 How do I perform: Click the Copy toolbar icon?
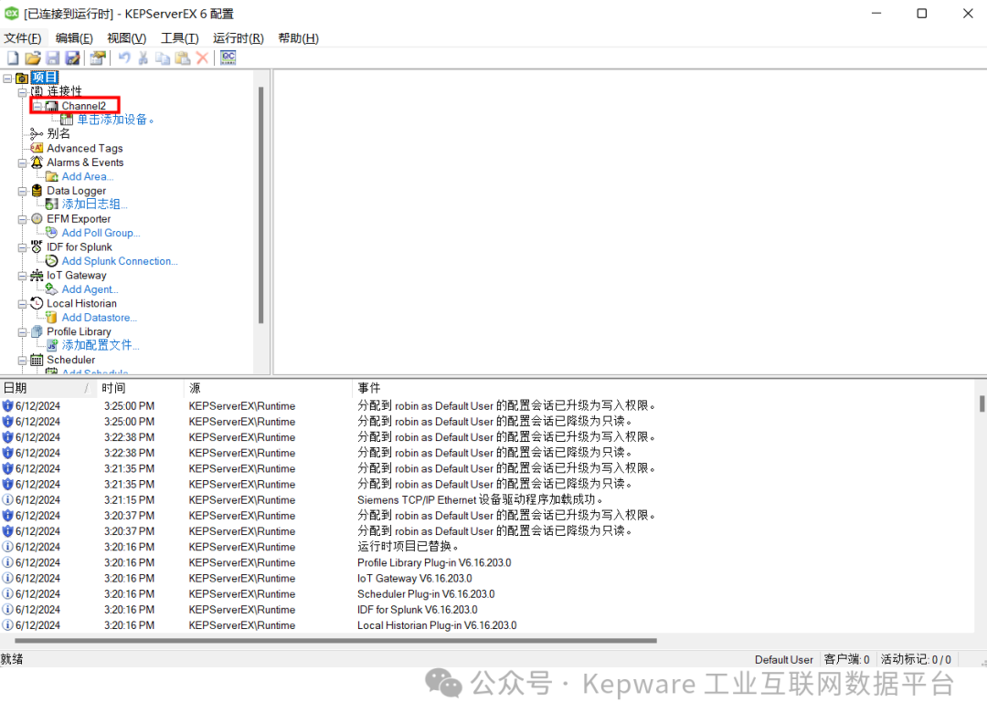pyautogui.click(x=163, y=58)
